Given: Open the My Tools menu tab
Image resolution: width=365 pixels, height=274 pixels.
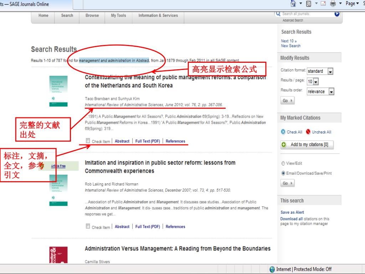Looking at the screenshot, I should [x=118, y=16].
